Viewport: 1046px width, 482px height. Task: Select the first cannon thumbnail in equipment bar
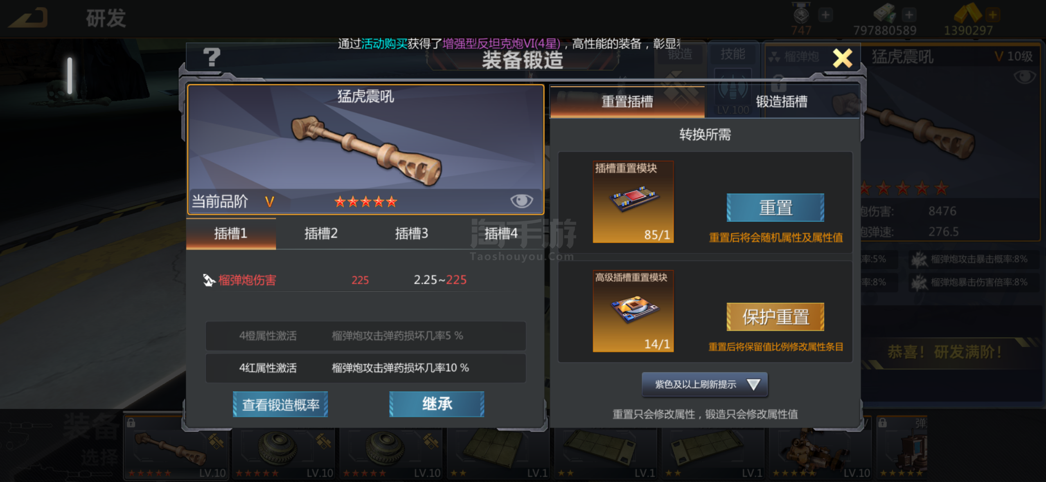176,448
